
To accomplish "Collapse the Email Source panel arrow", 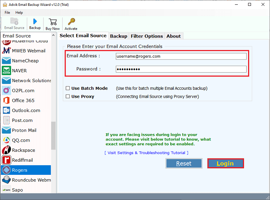I will coord(53,35).
